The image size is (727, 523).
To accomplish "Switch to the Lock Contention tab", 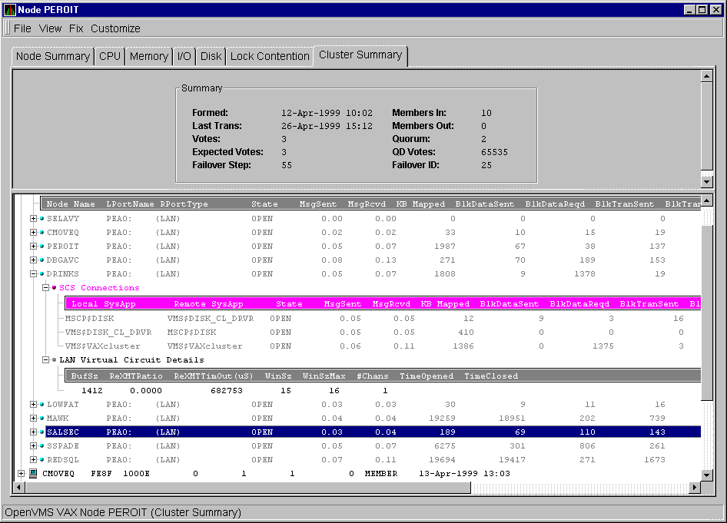I will point(270,56).
